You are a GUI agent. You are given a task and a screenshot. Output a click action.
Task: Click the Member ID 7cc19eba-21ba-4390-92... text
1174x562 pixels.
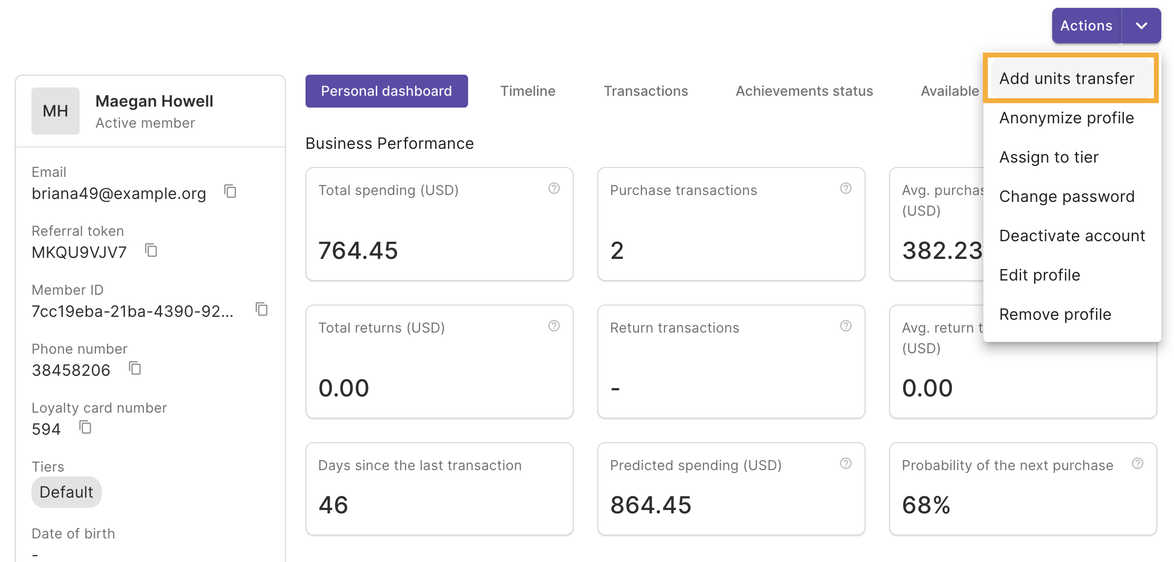tap(133, 311)
